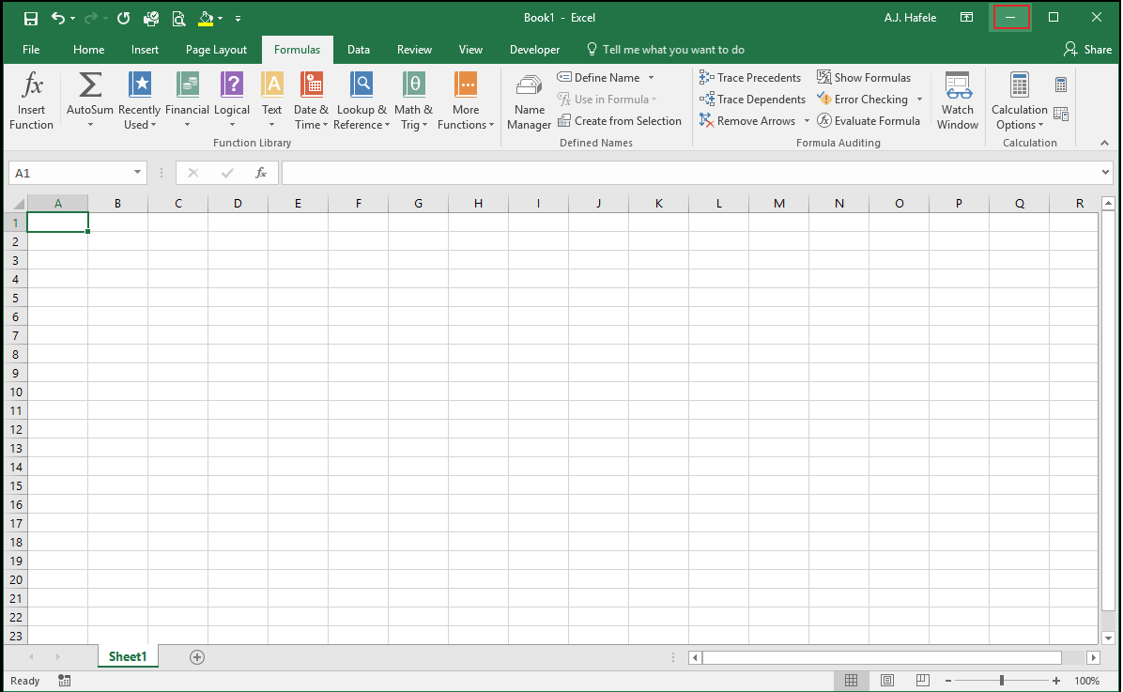Select the Sheet1 tab
The width and height of the screenshot is (1123, 692).
(x=128, y=657)
